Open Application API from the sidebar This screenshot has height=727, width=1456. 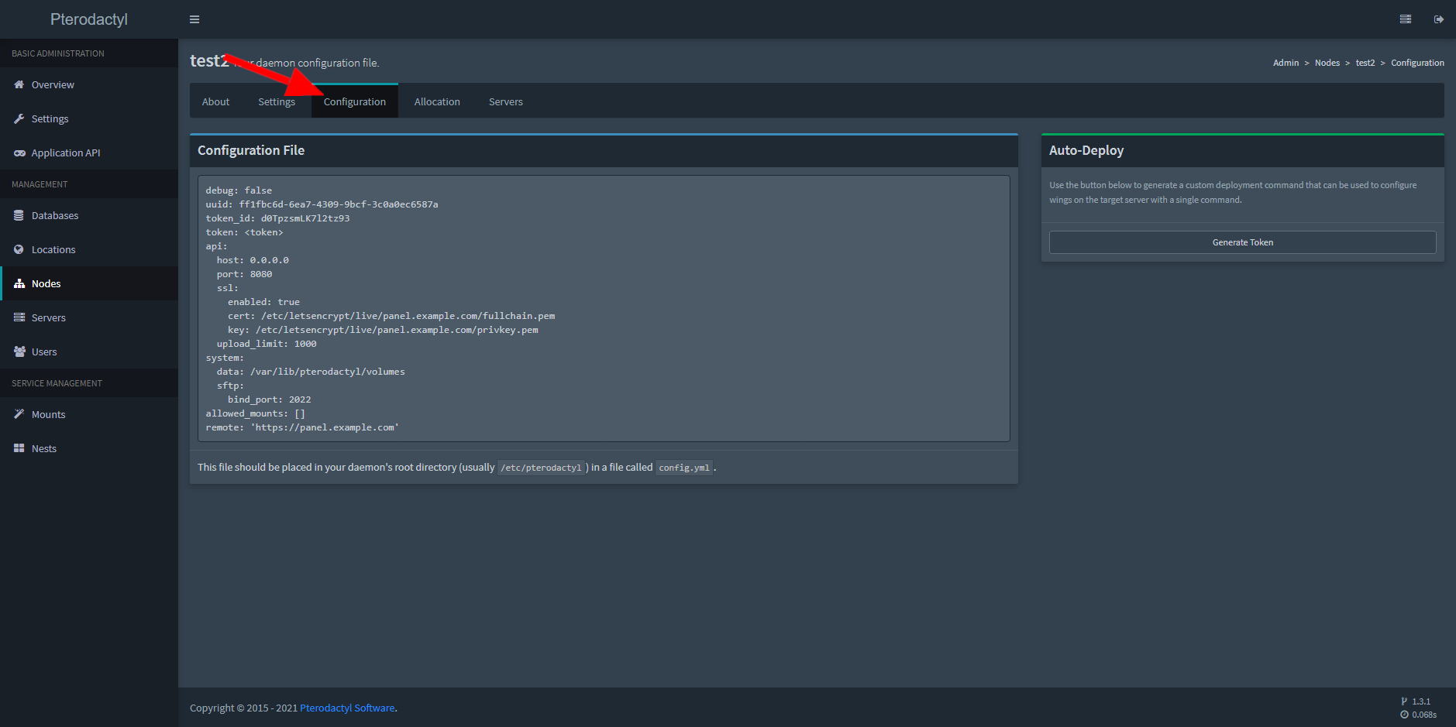(x=19, y=153)
